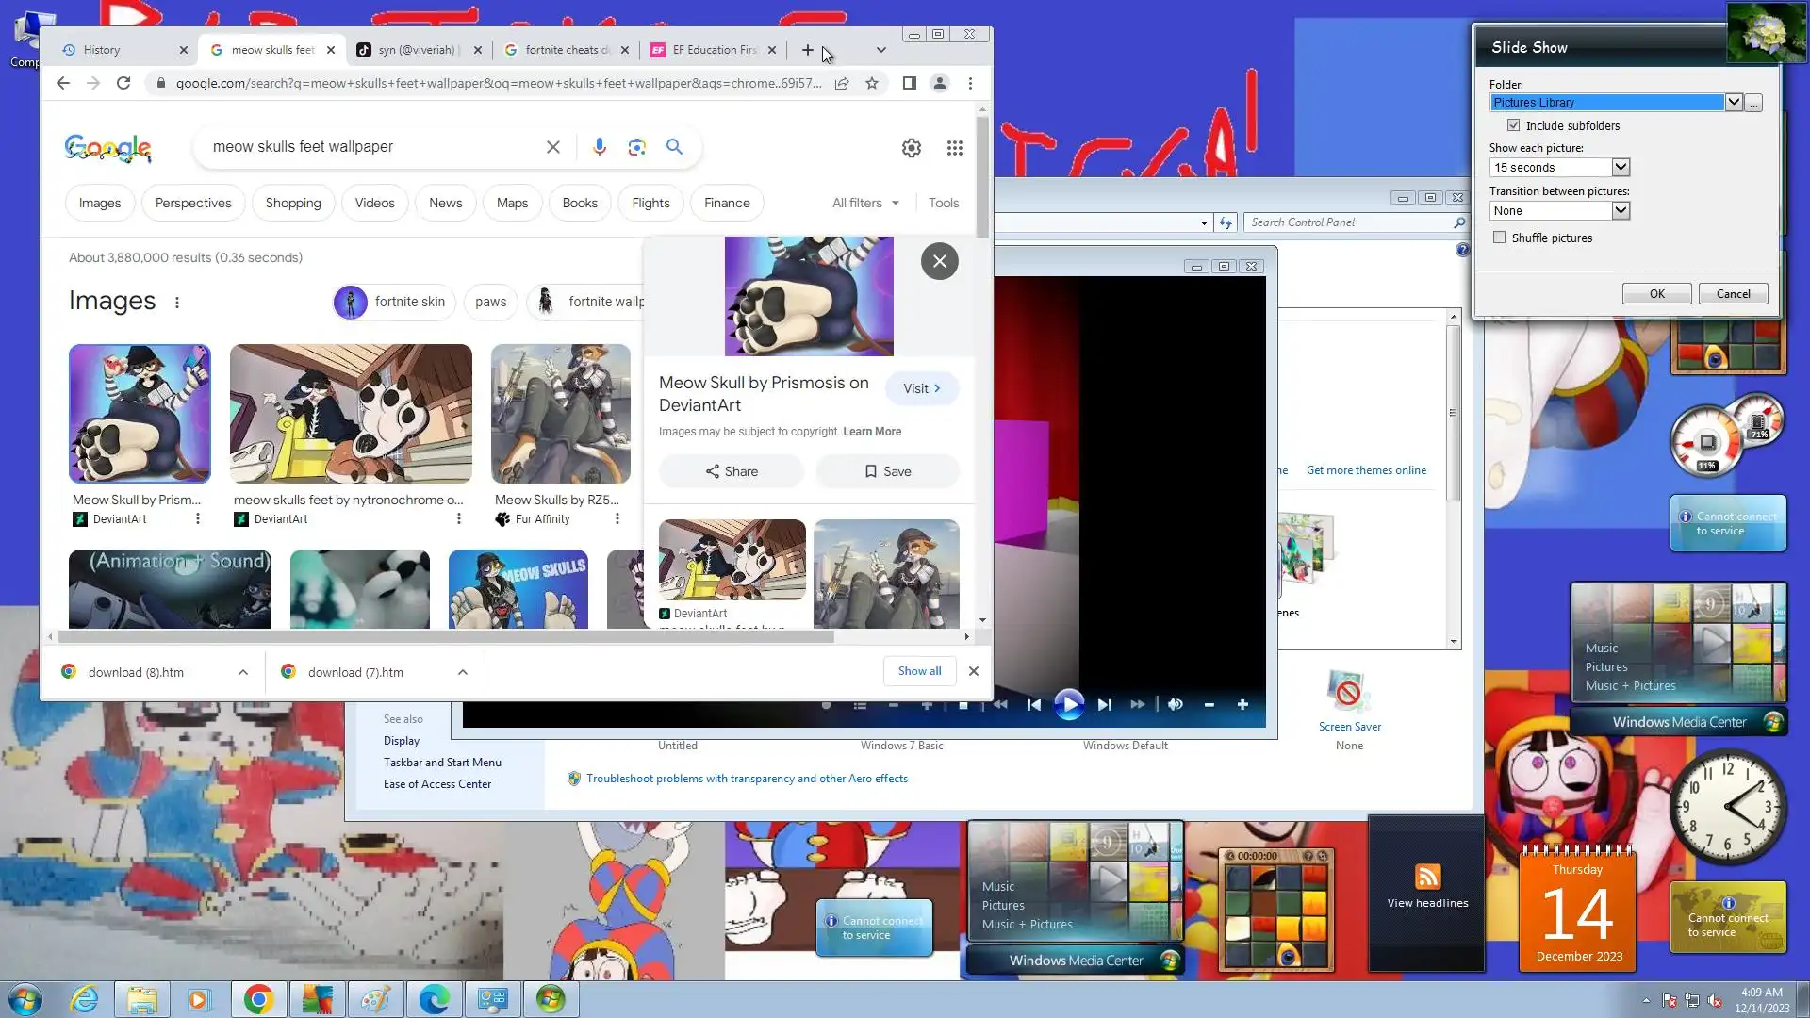Click OK in Slide Show dialog

[x=1656, y=293]
